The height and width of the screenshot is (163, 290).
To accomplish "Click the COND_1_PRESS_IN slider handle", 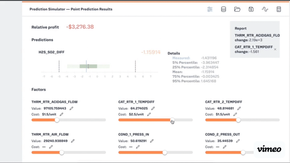I will click(165, 152).
